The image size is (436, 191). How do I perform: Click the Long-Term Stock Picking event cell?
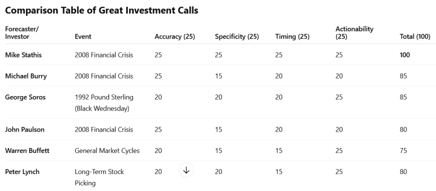tap(99, 177)
